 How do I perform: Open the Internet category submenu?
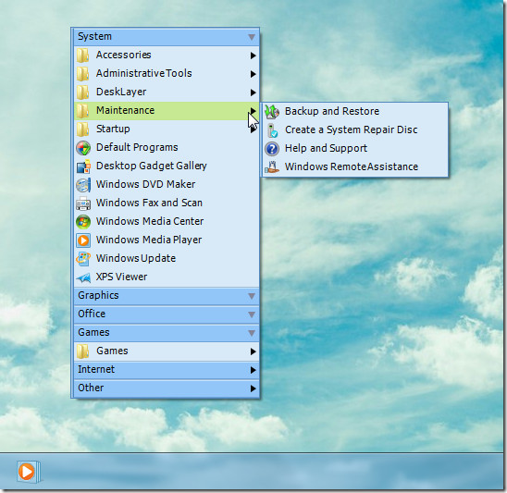pos(167,370)
